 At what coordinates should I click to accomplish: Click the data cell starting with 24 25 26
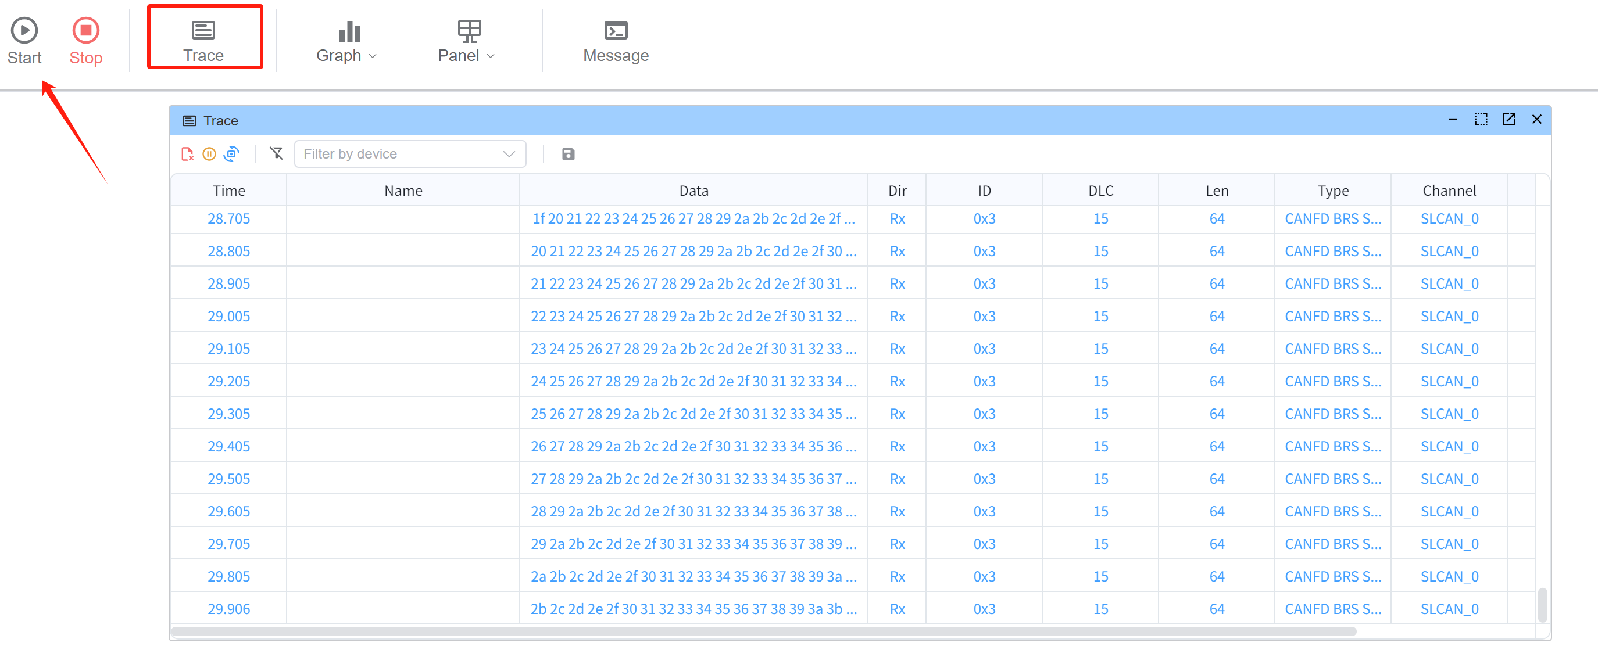tap(693, 381)
